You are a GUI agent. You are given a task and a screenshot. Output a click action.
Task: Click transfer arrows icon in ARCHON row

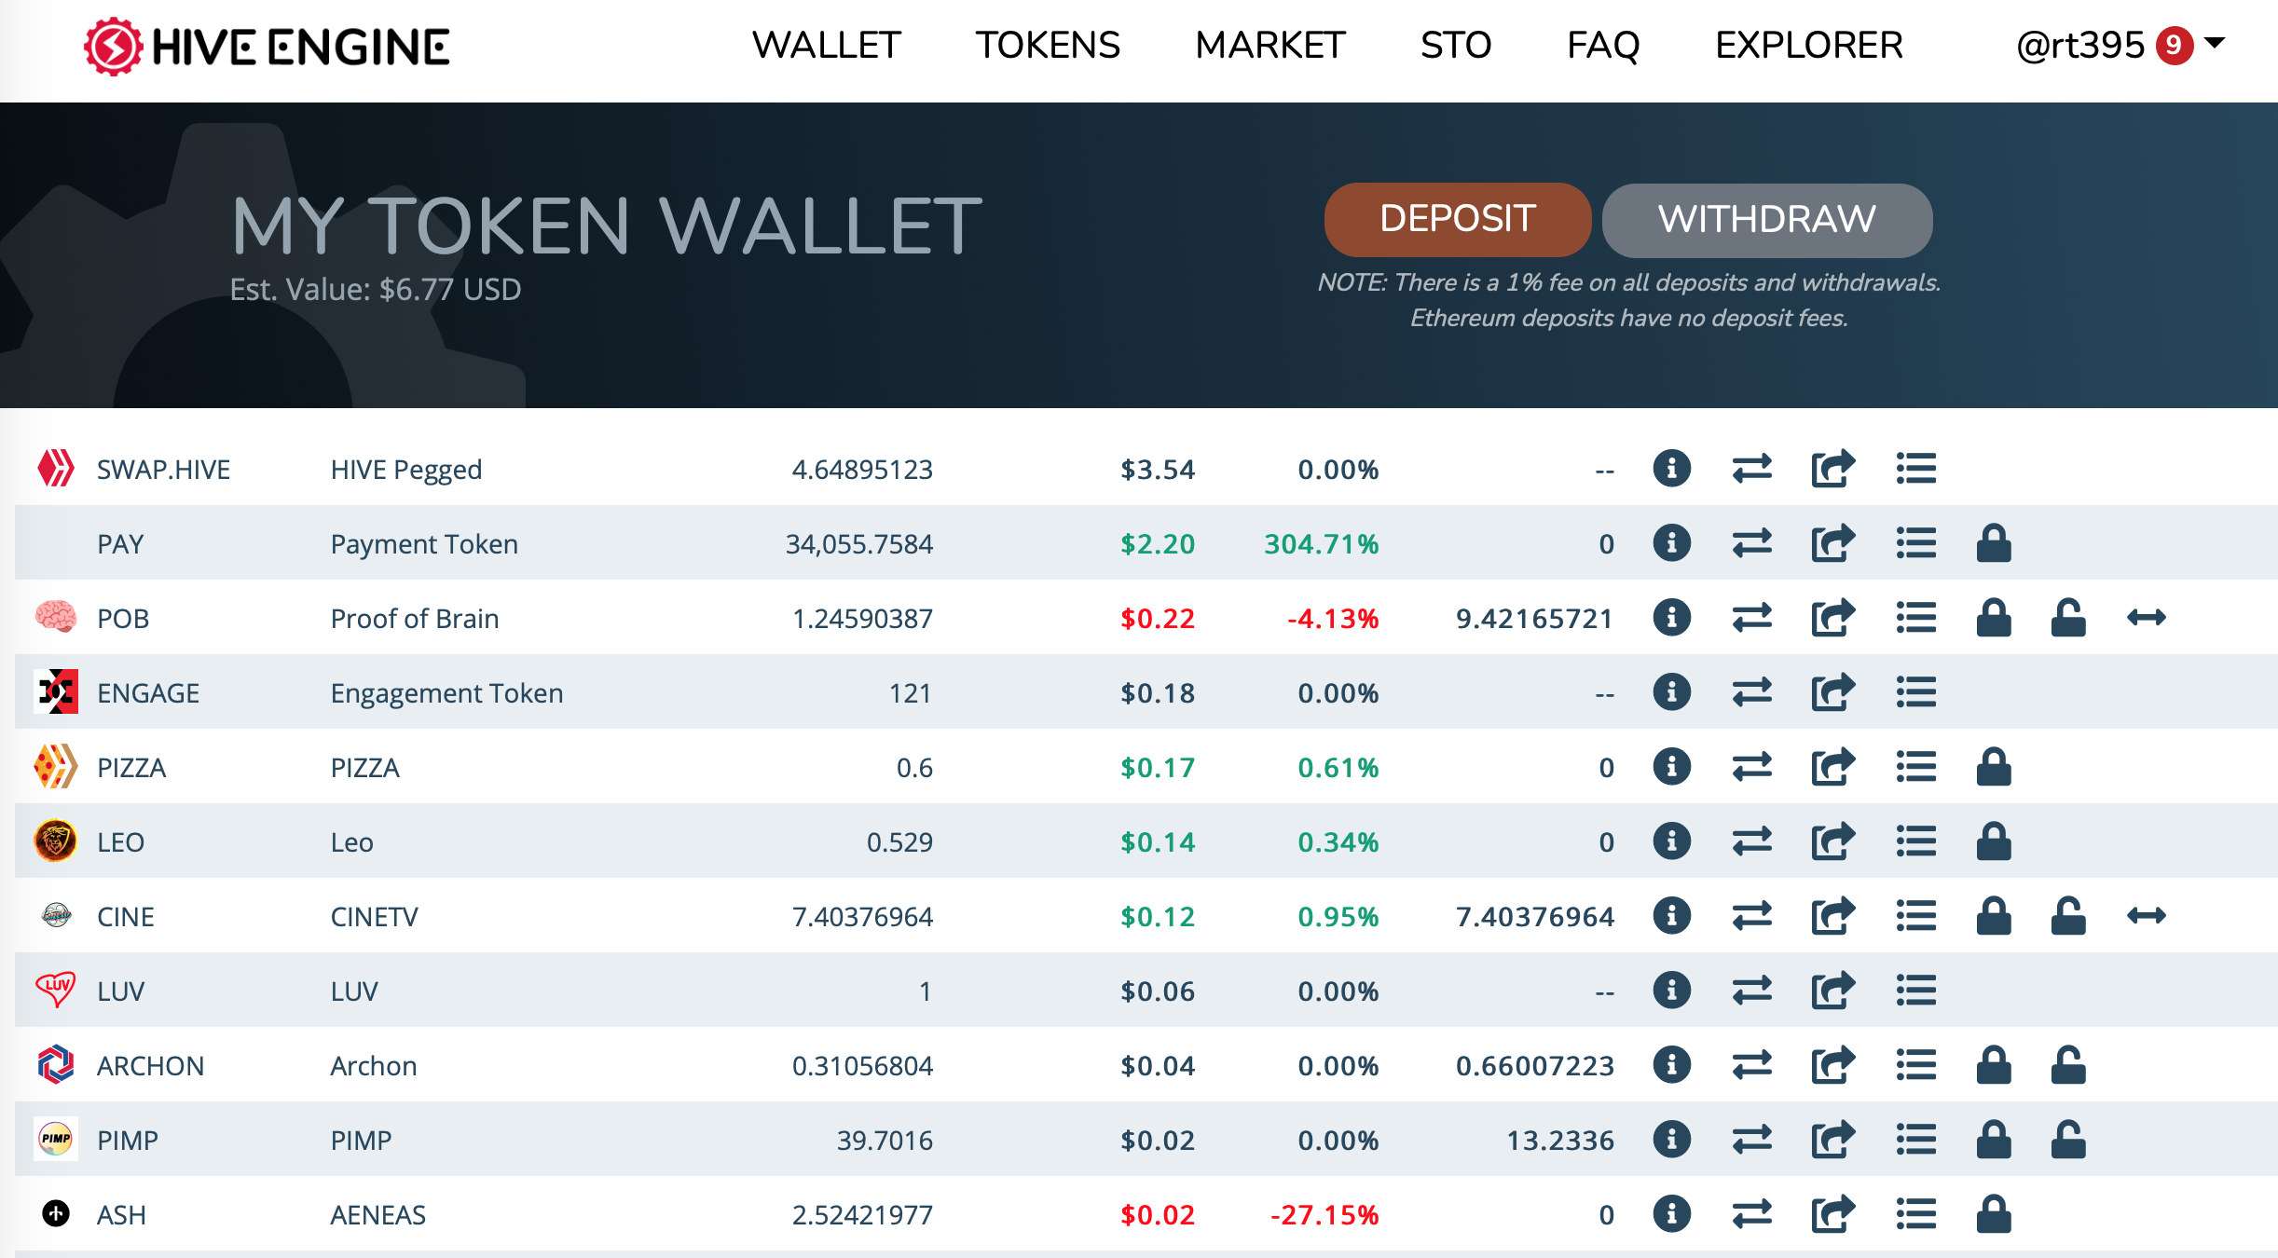pyautogui.click(x=1751, y=1065)
